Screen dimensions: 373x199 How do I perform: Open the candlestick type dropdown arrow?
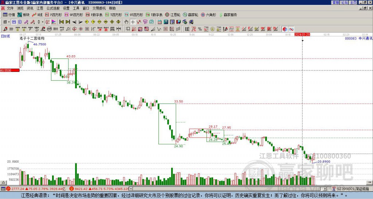coord(43,22)
